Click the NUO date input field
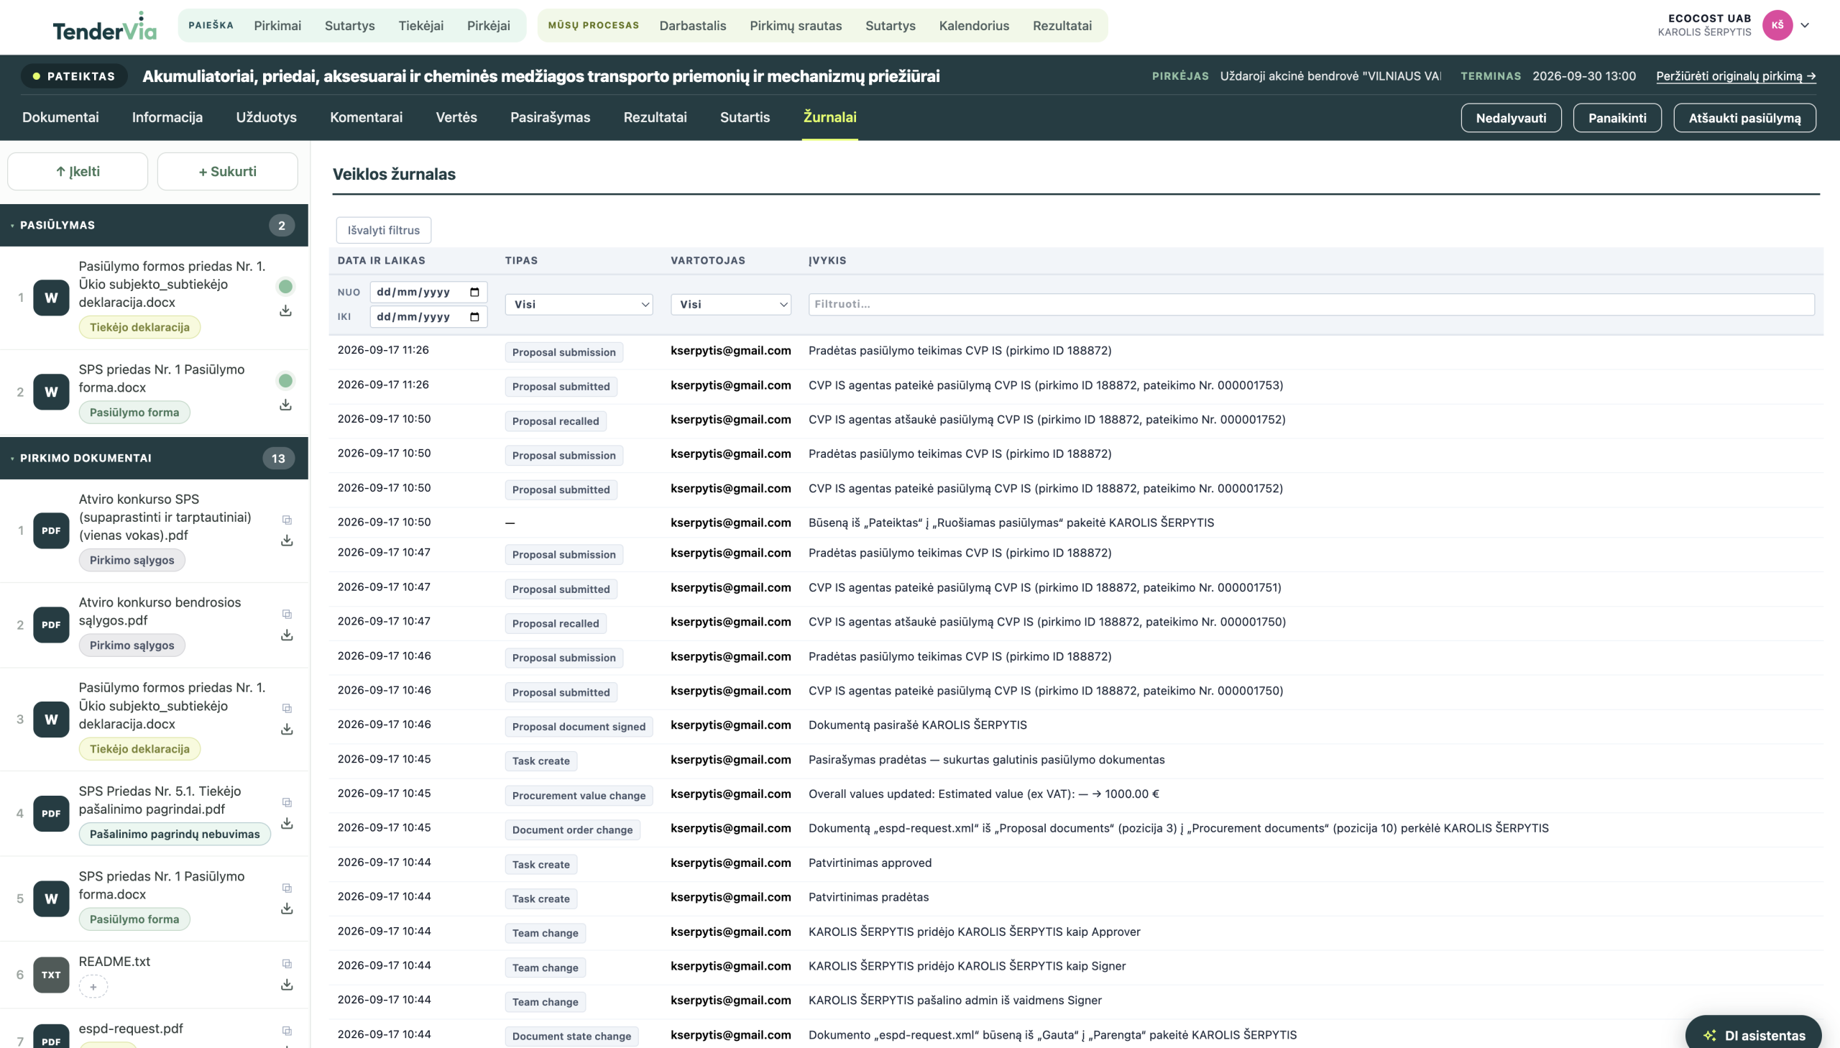Viewport: 1840px width, 1048px height. 428,293
